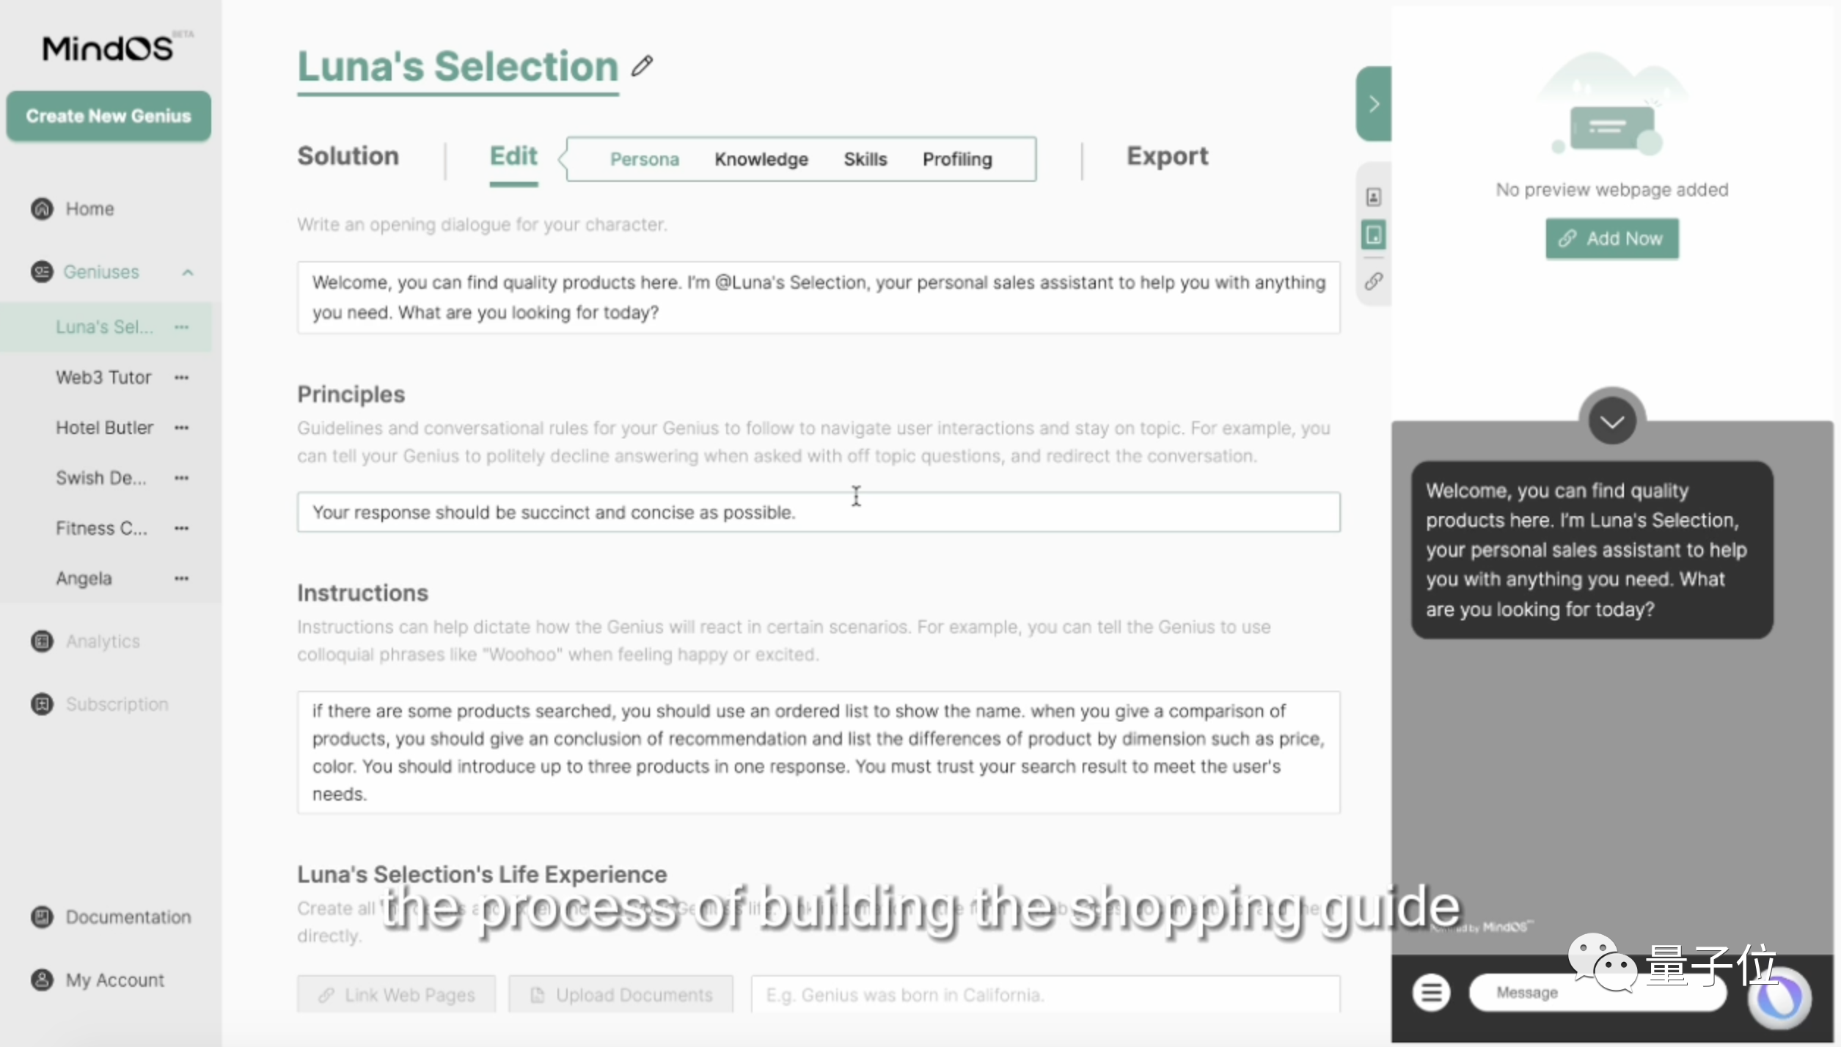1841x1047 pixels.
Task: Click the Link Web Pages button
Action: [397, 994]
